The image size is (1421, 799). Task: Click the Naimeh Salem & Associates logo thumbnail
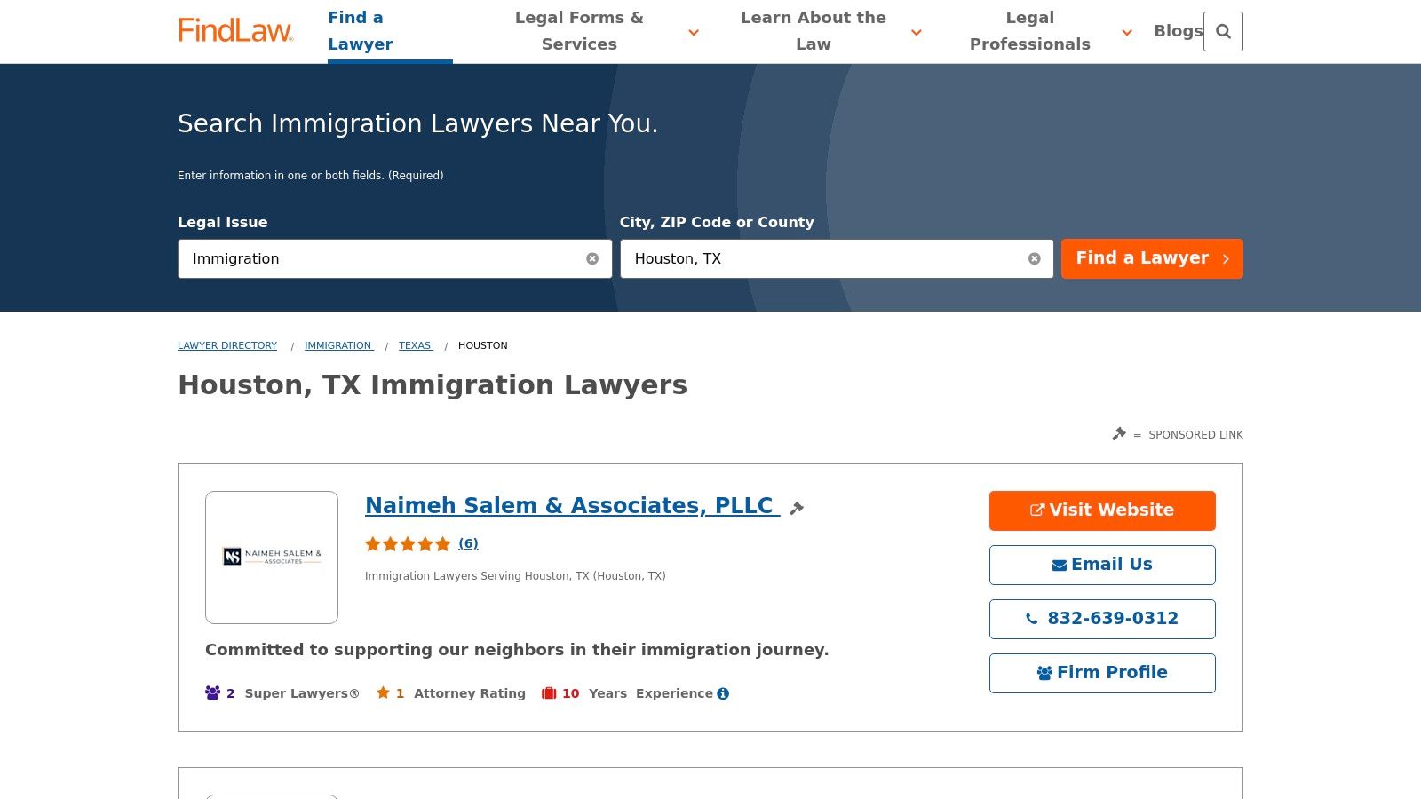tap(271, 557)
